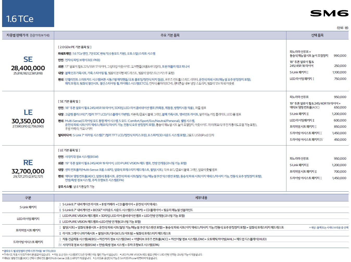Click the LE supply price 27,590,910 (2,759,090)
This screenshot has width=351, height=262.
28,126
